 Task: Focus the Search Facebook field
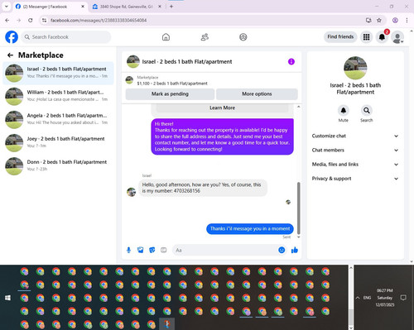66,37
